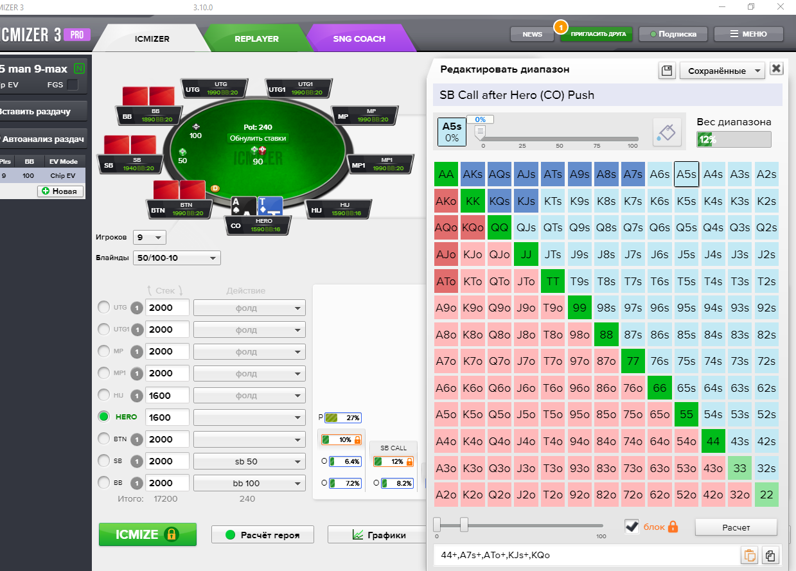Select the HIJ position radio button
Screen dimensions: 796x571
(103, 395)
